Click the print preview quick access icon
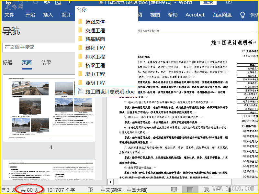259x194 pixels. point(58,2)
